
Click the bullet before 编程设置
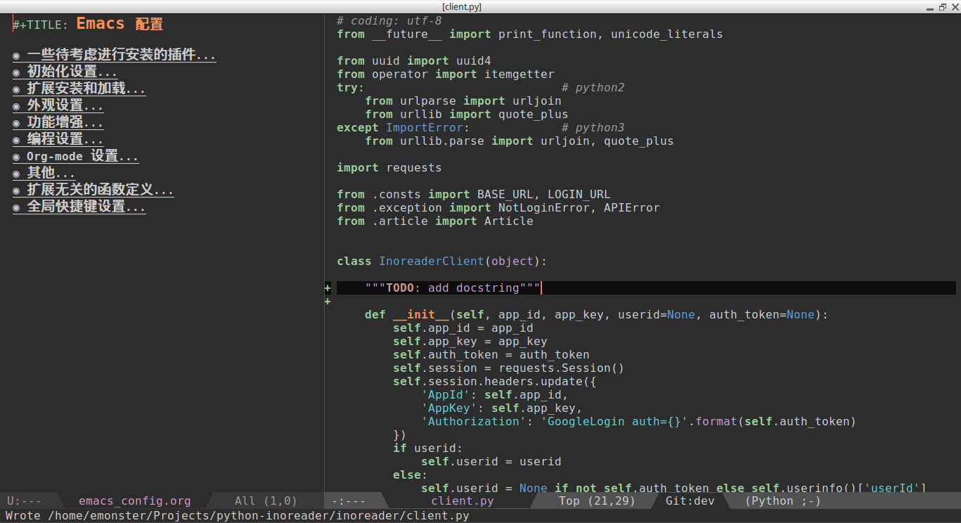(x=16, y=140)
